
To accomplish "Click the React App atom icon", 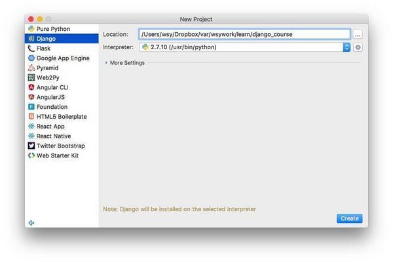I will tap(31, 126).
